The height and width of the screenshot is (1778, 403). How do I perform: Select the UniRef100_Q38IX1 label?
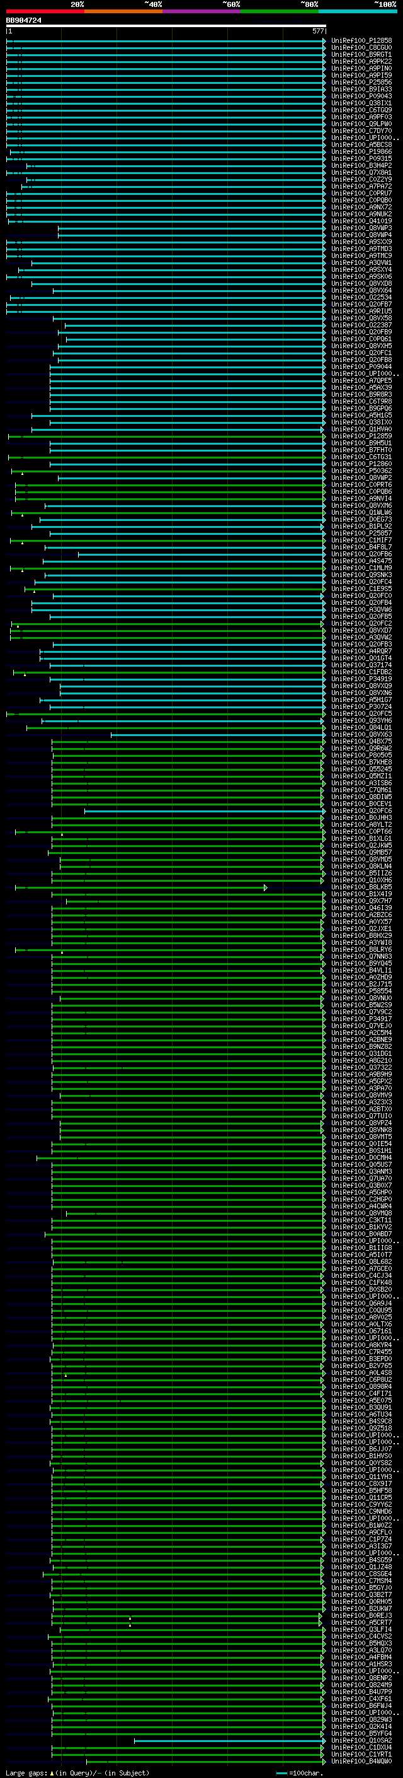click(x=361, y=103)
